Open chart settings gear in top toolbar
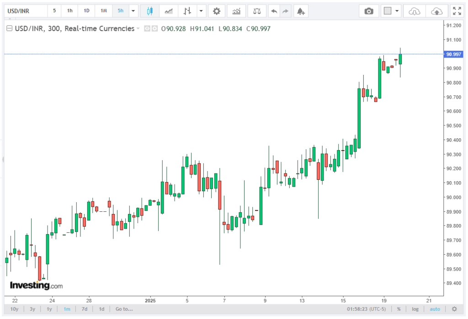This screenshot has height=319, width=468. coord(217,11)
